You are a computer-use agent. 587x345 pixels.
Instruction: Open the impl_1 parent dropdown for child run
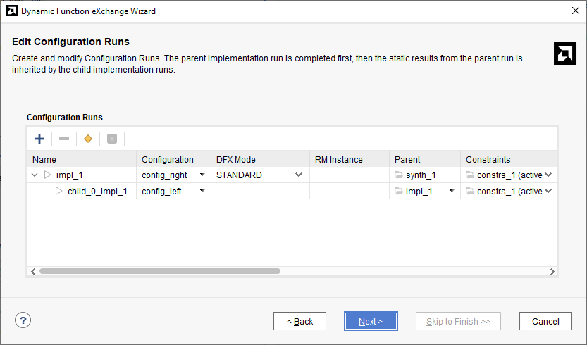[x=452, y=191]
